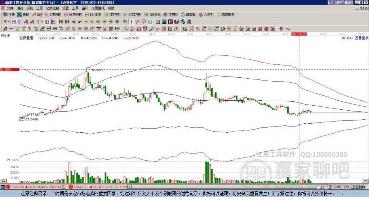Open the 文件 menu
Image resolution: width=369 pixels, height=197 pixels.
coord(10,8)
